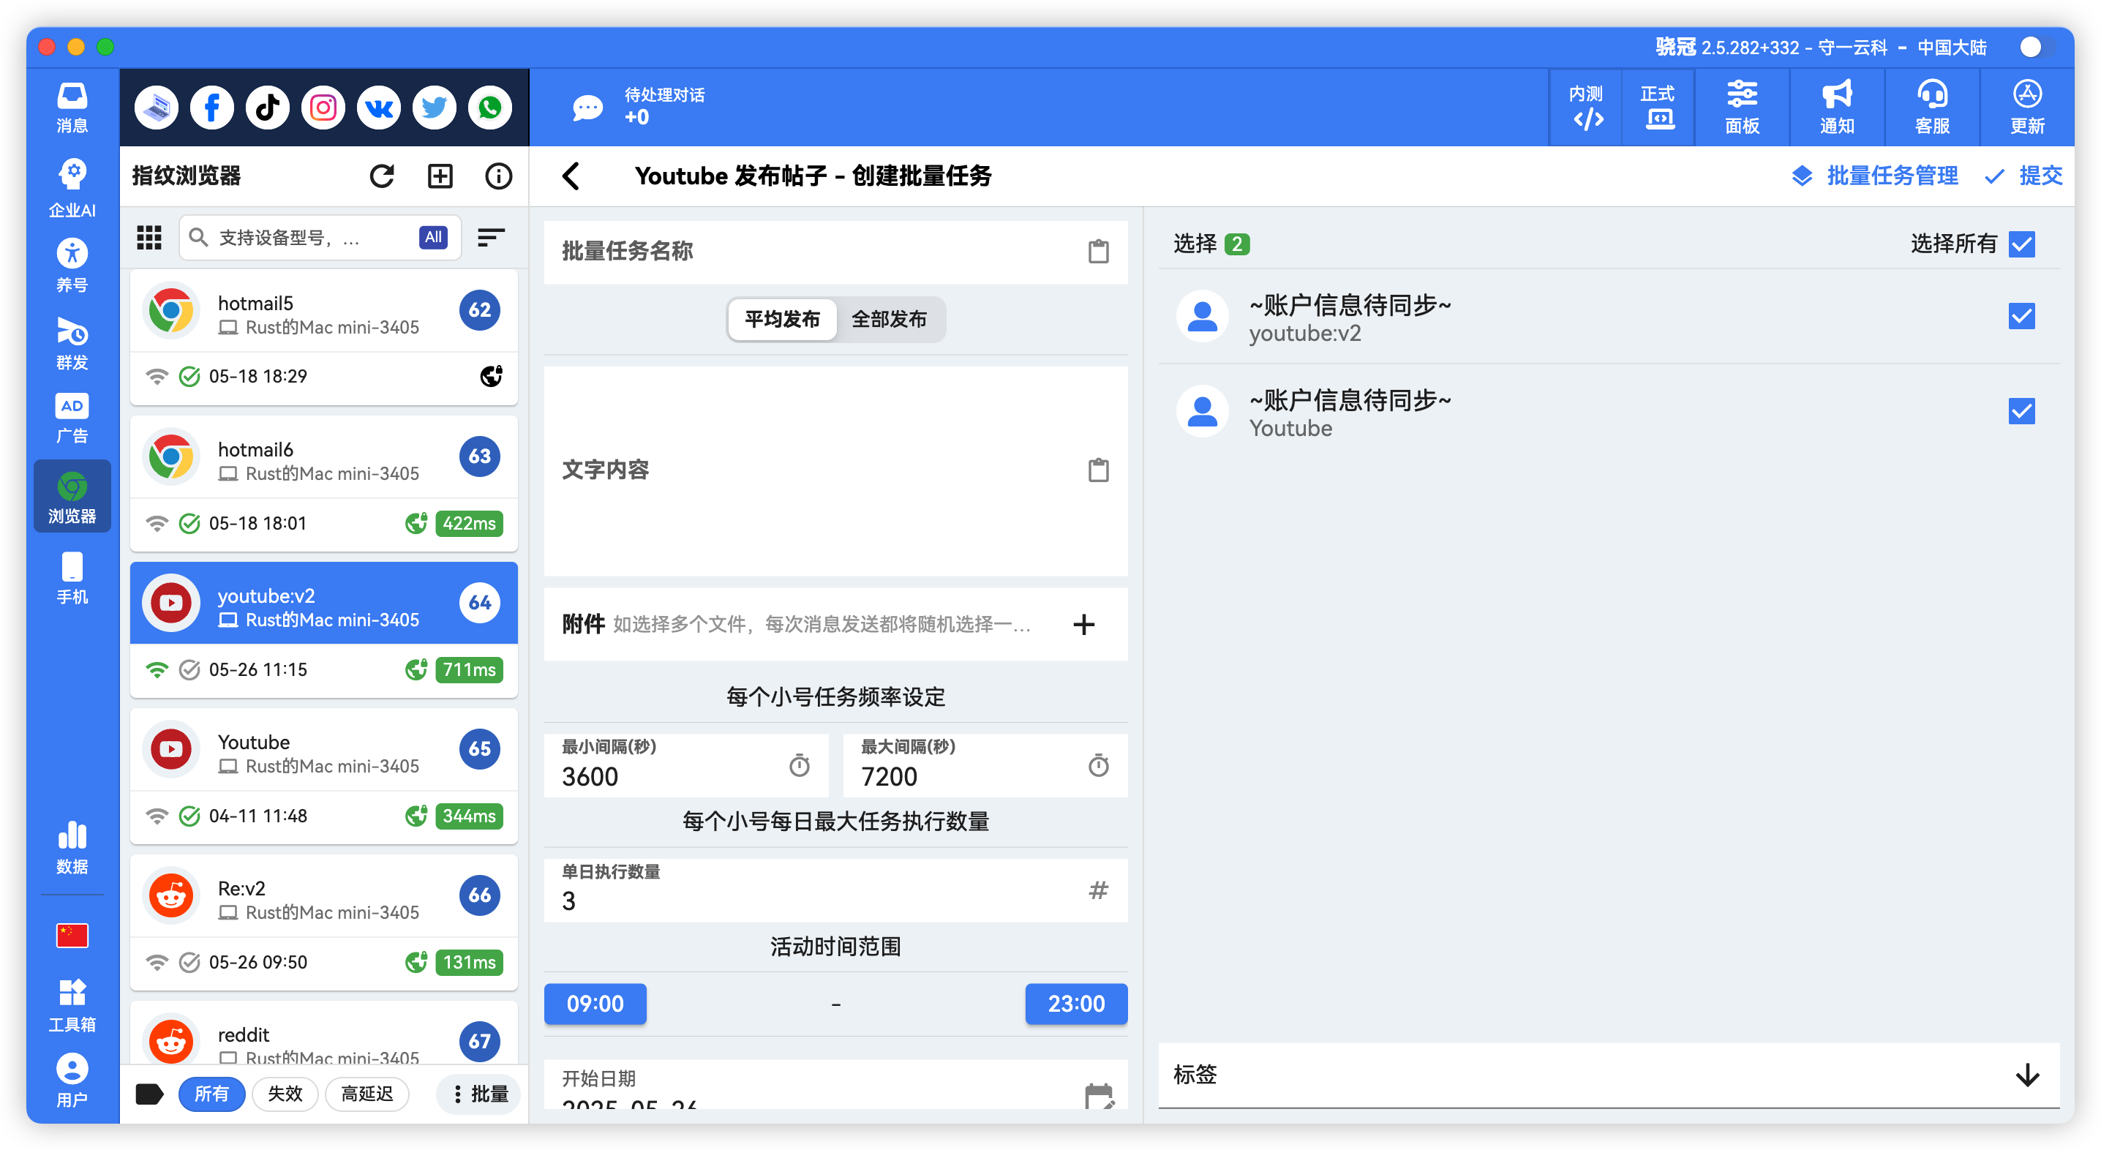Paste into 文字内容 via the clipboard icon

point(1099,470)
